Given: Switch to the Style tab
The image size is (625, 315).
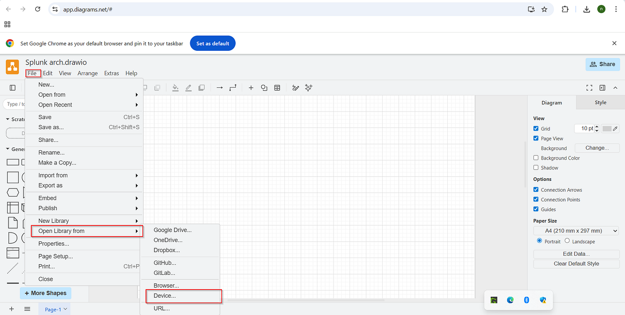Looking at the screenshot, I should pyautogui.click(x=600, y=102).
